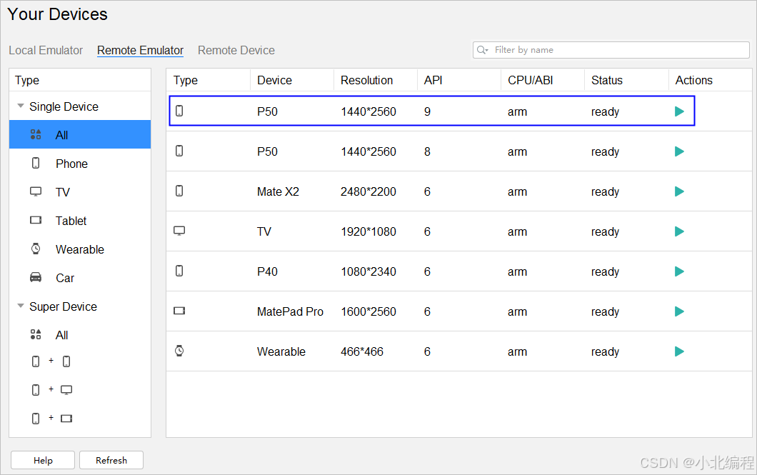Screen dimensions: 757x475
Task: Launch the MatePad Pro emulator
Action: (679, 312)
